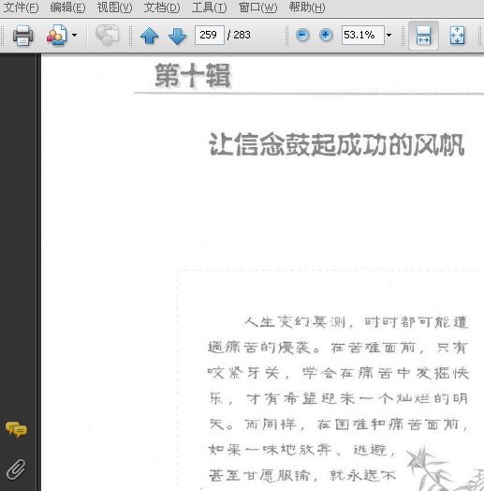
Task: Zoom out with the minus button
Action: (302, 35)
